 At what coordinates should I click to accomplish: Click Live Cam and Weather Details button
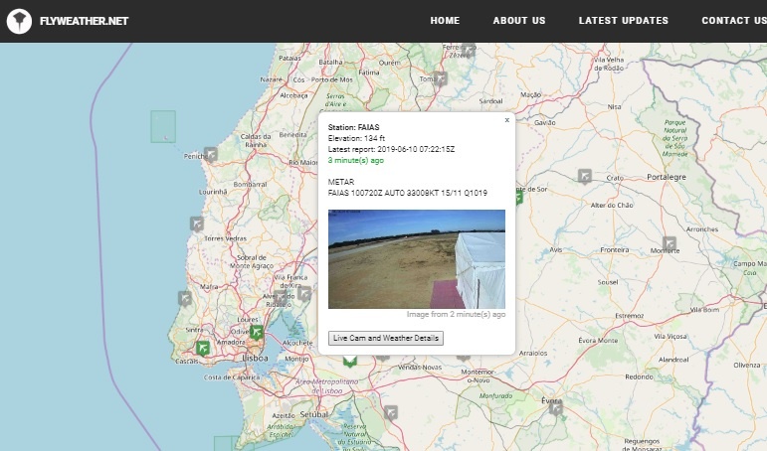click(x=386, y=338)
